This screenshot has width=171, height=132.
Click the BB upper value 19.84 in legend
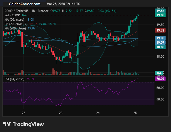tap(43, 24)
